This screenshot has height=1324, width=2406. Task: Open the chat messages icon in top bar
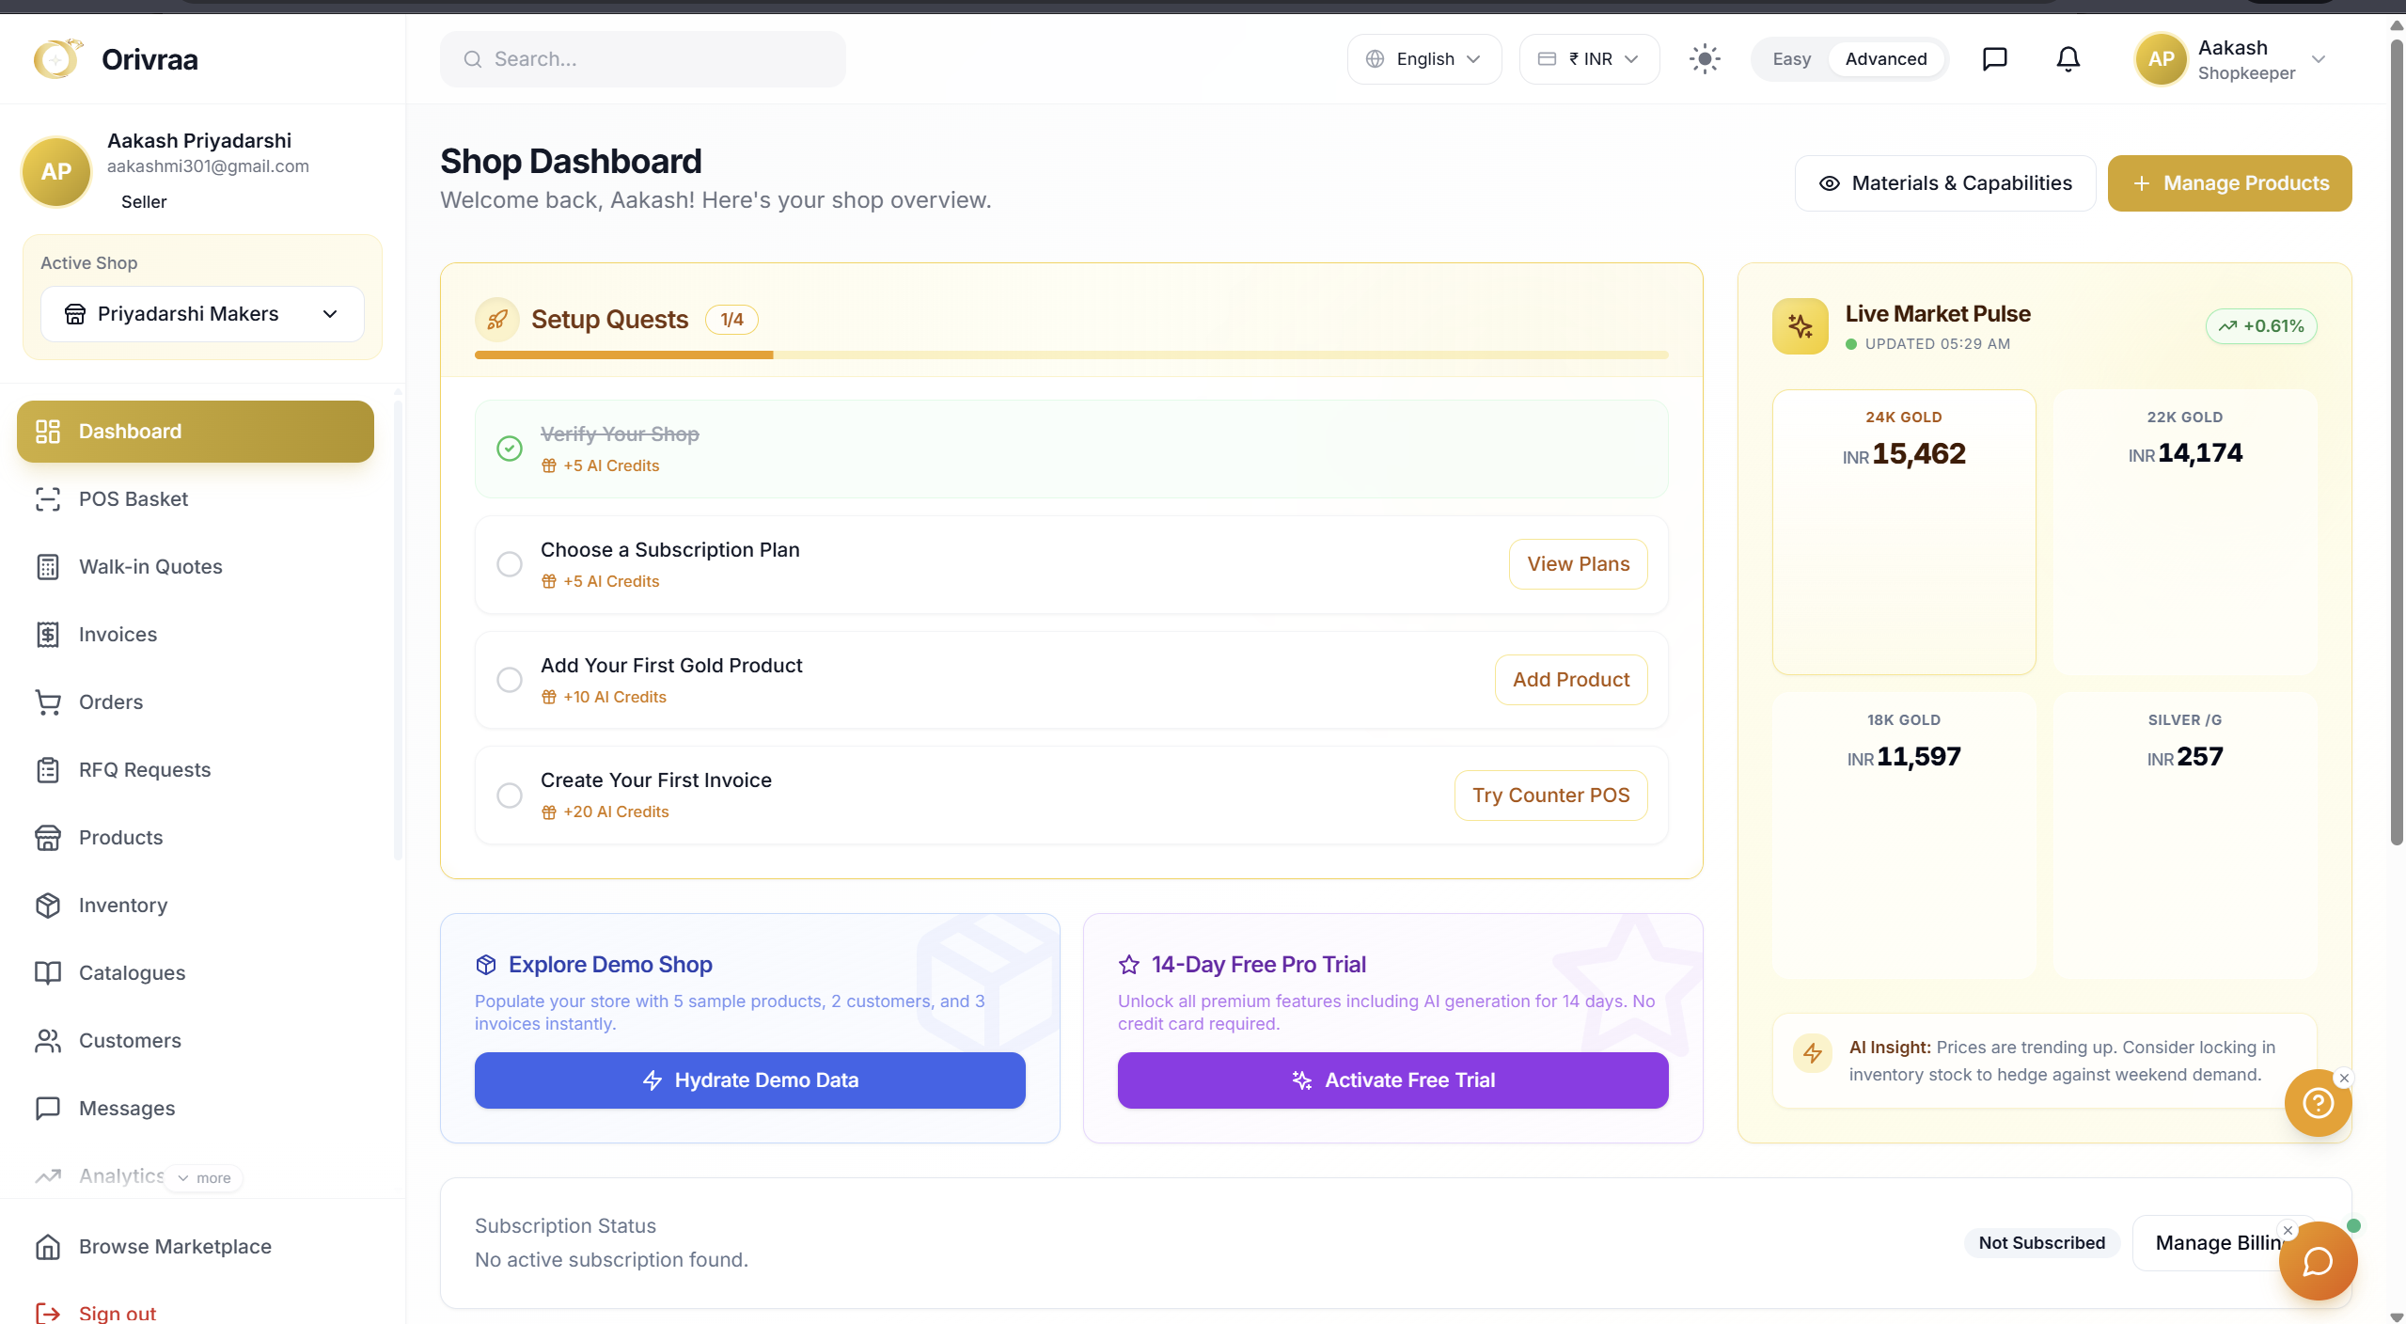(1994, 59)
